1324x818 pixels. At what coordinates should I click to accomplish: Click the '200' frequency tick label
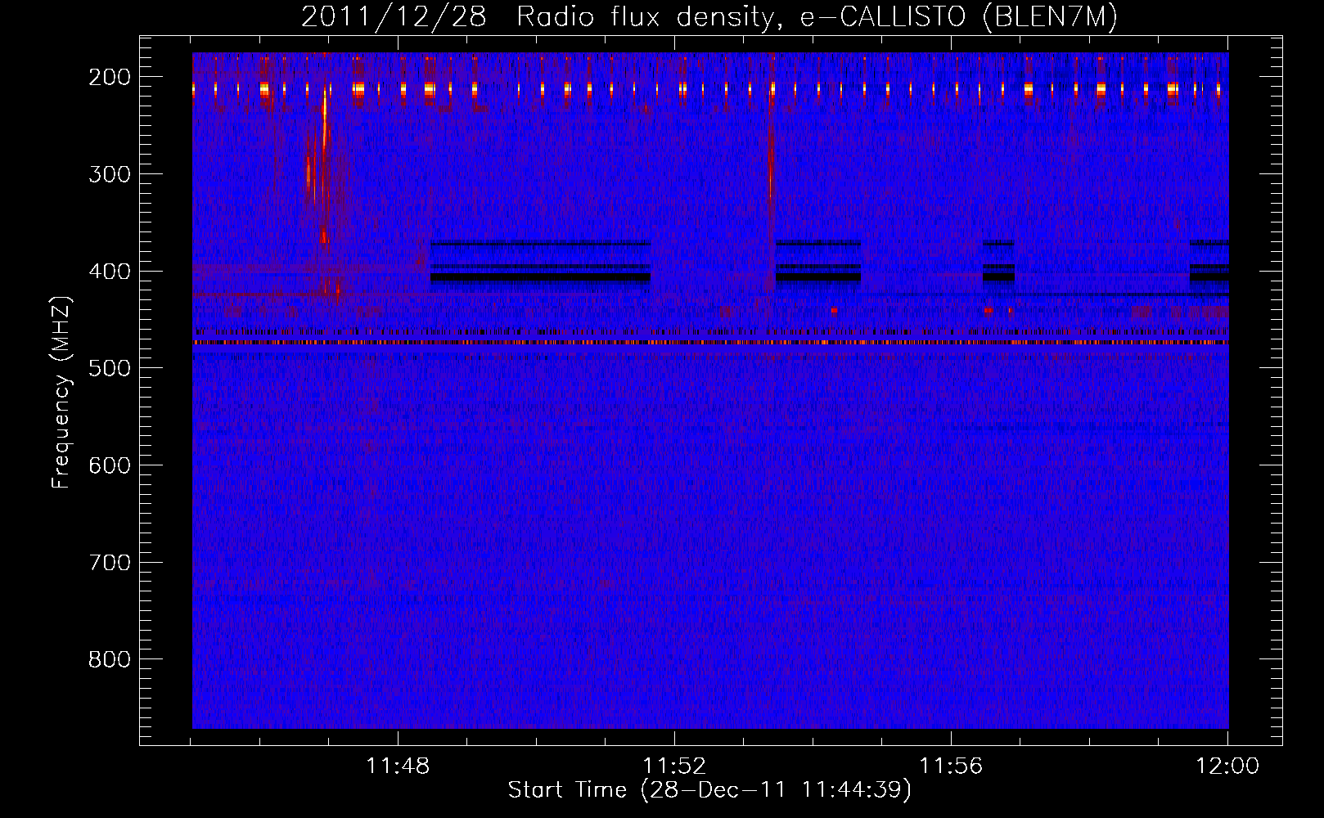pos(110,77)
